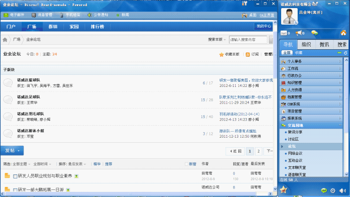Click the side panel menu scrollbar down arrow
Screen dimensions: 350x197
point(346,174)
